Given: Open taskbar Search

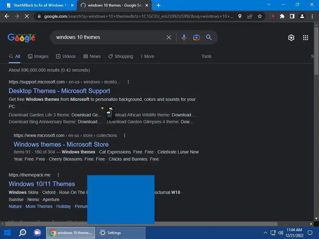Looking at the screenshot, I should (x=22, y=233).
